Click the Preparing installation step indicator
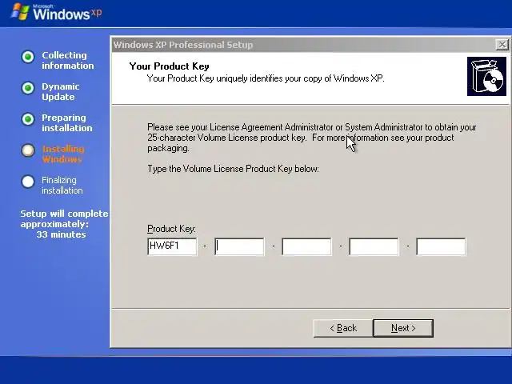The width and height of the screenshot is (512, 384). pos(28,119)
